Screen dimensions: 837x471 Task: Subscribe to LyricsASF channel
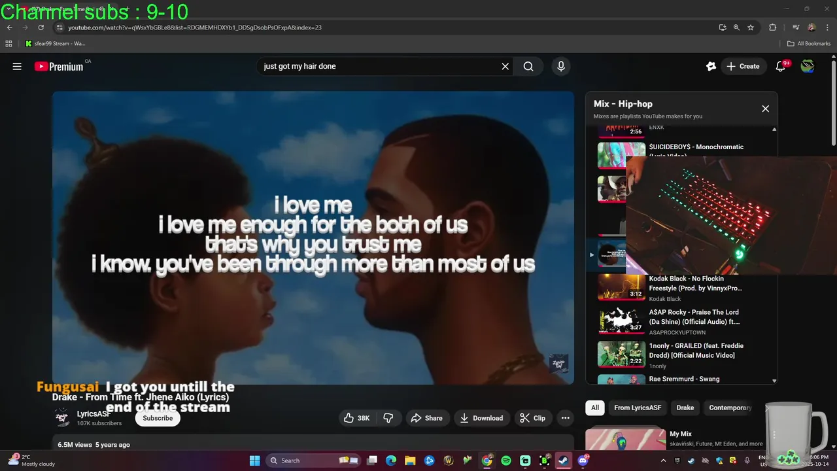pos(158,418)
